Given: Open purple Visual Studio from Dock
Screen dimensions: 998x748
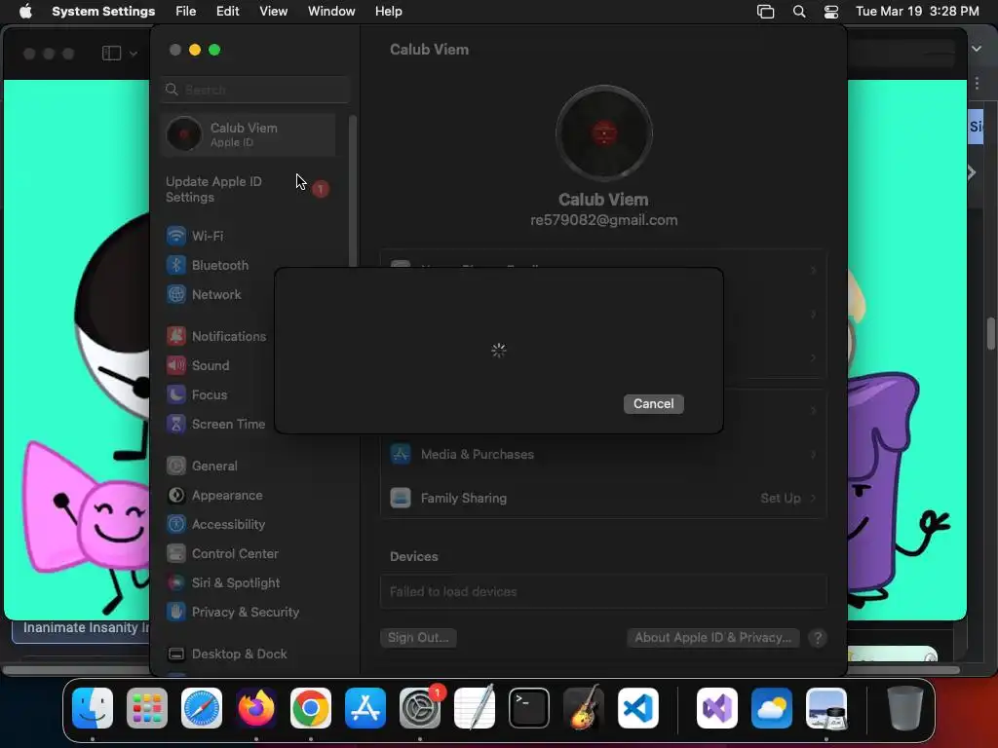Looking at the screenshot, I should click(x=717, y=708).
